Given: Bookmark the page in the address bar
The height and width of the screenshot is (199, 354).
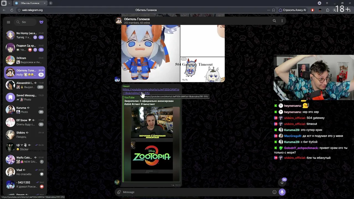Looking at the screenshot, I should pyautogui.click(x=274, y=10).
